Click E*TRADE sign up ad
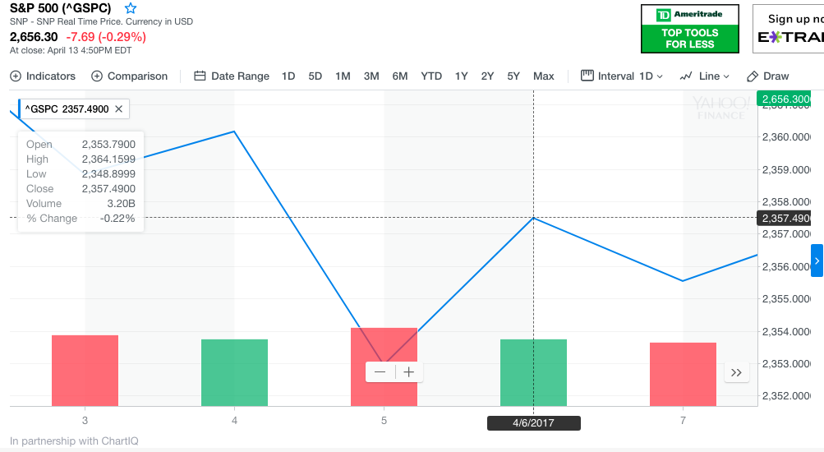 (789, 29)
